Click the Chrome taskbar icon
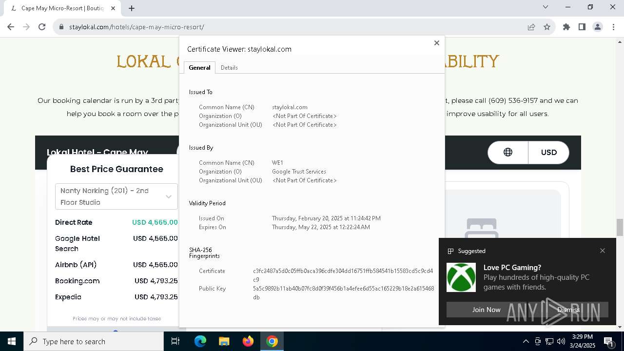Image resolution: width=624 pixels, height=351 pixels. (272, 341)
